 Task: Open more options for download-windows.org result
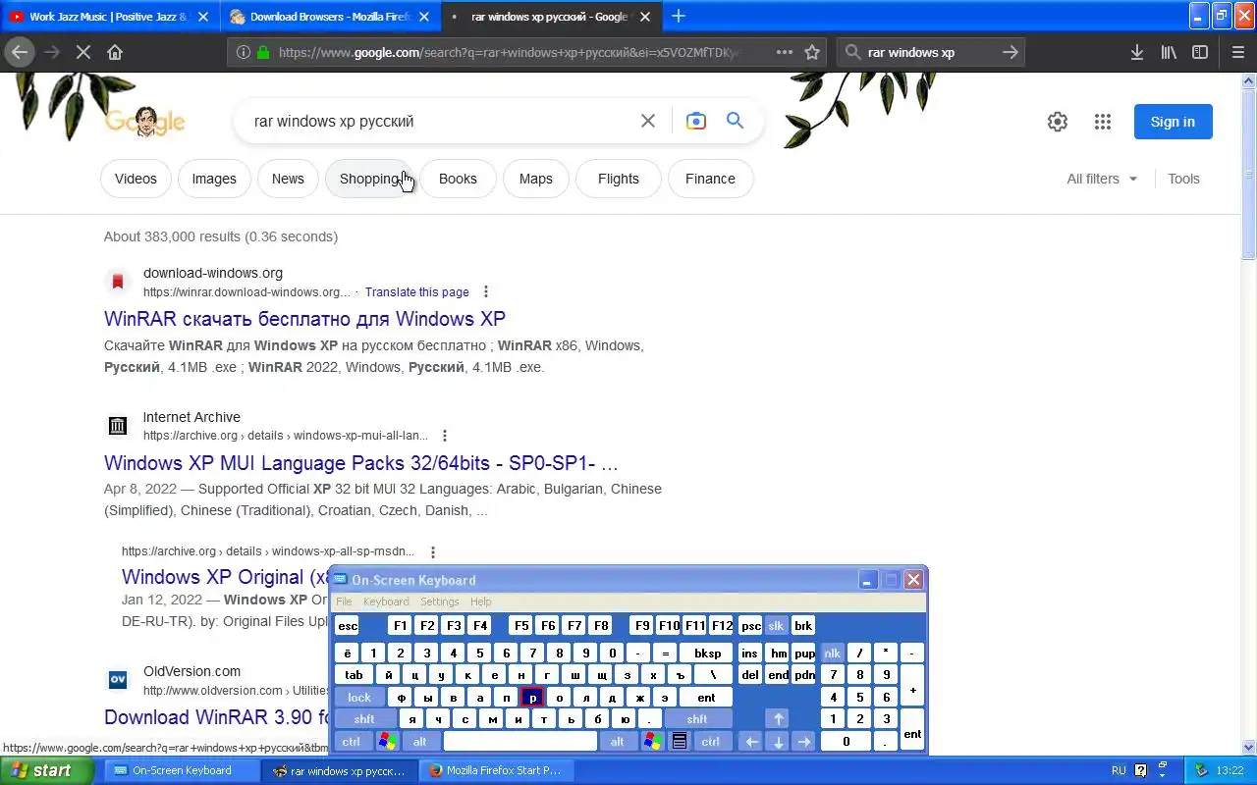(485, 291)
